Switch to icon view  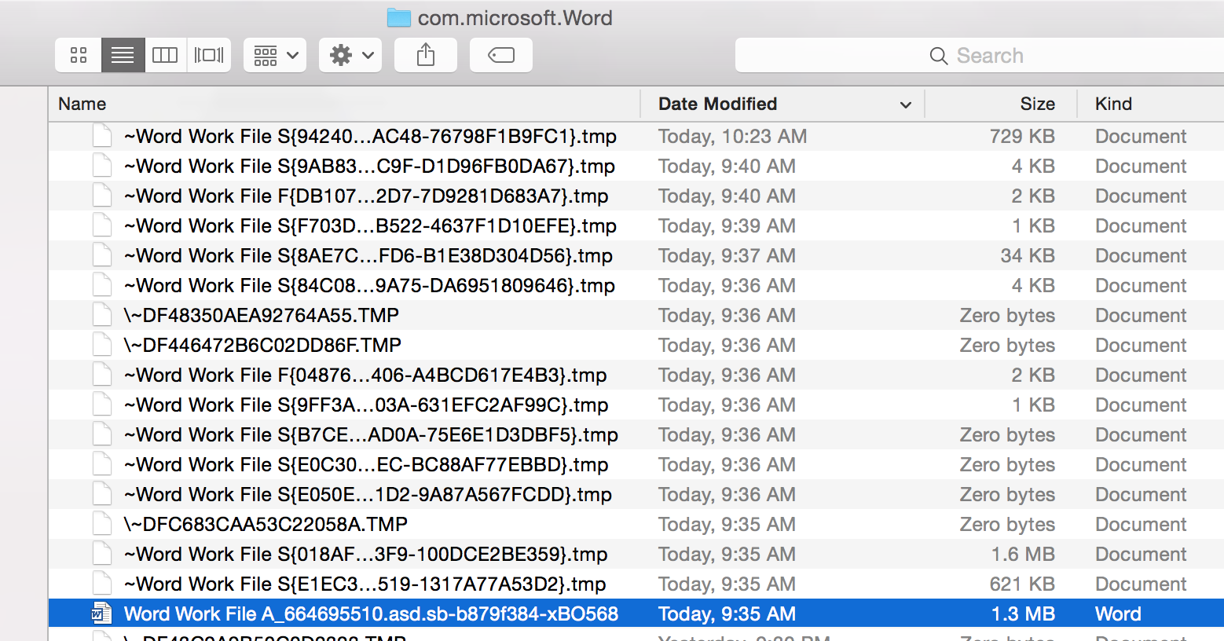[x=79, y=55]
